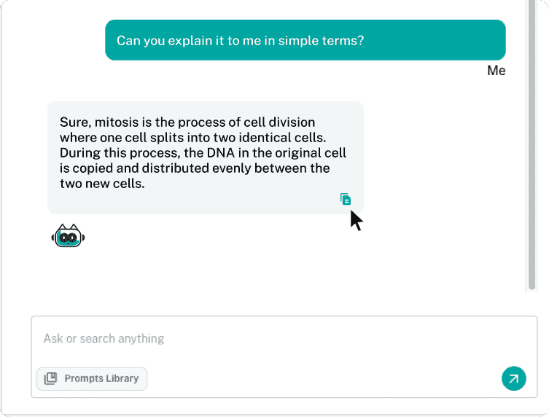
Task: Focus the "Ask or search anything" field
Action: click(x=277, y=338)
